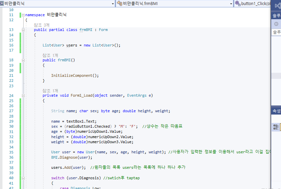Click the switch keyword on line 40
The image size is (281, 189).
click(x=58, y=178)
